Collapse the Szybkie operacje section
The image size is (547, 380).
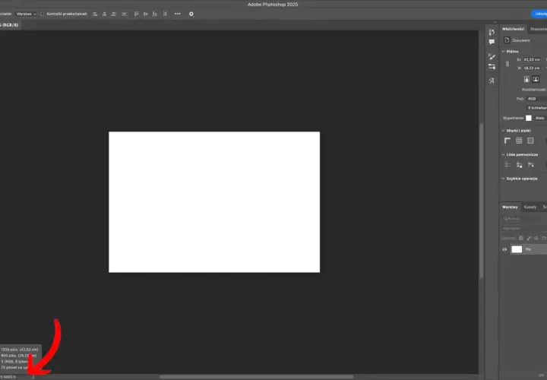(503, 179)
